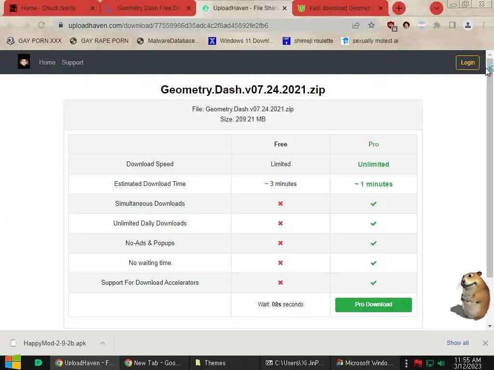
Task: Click the face avatar extension icon
Action: click(x=406, y=25)
